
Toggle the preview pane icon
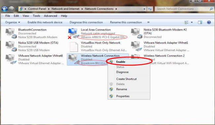(200, 22)
